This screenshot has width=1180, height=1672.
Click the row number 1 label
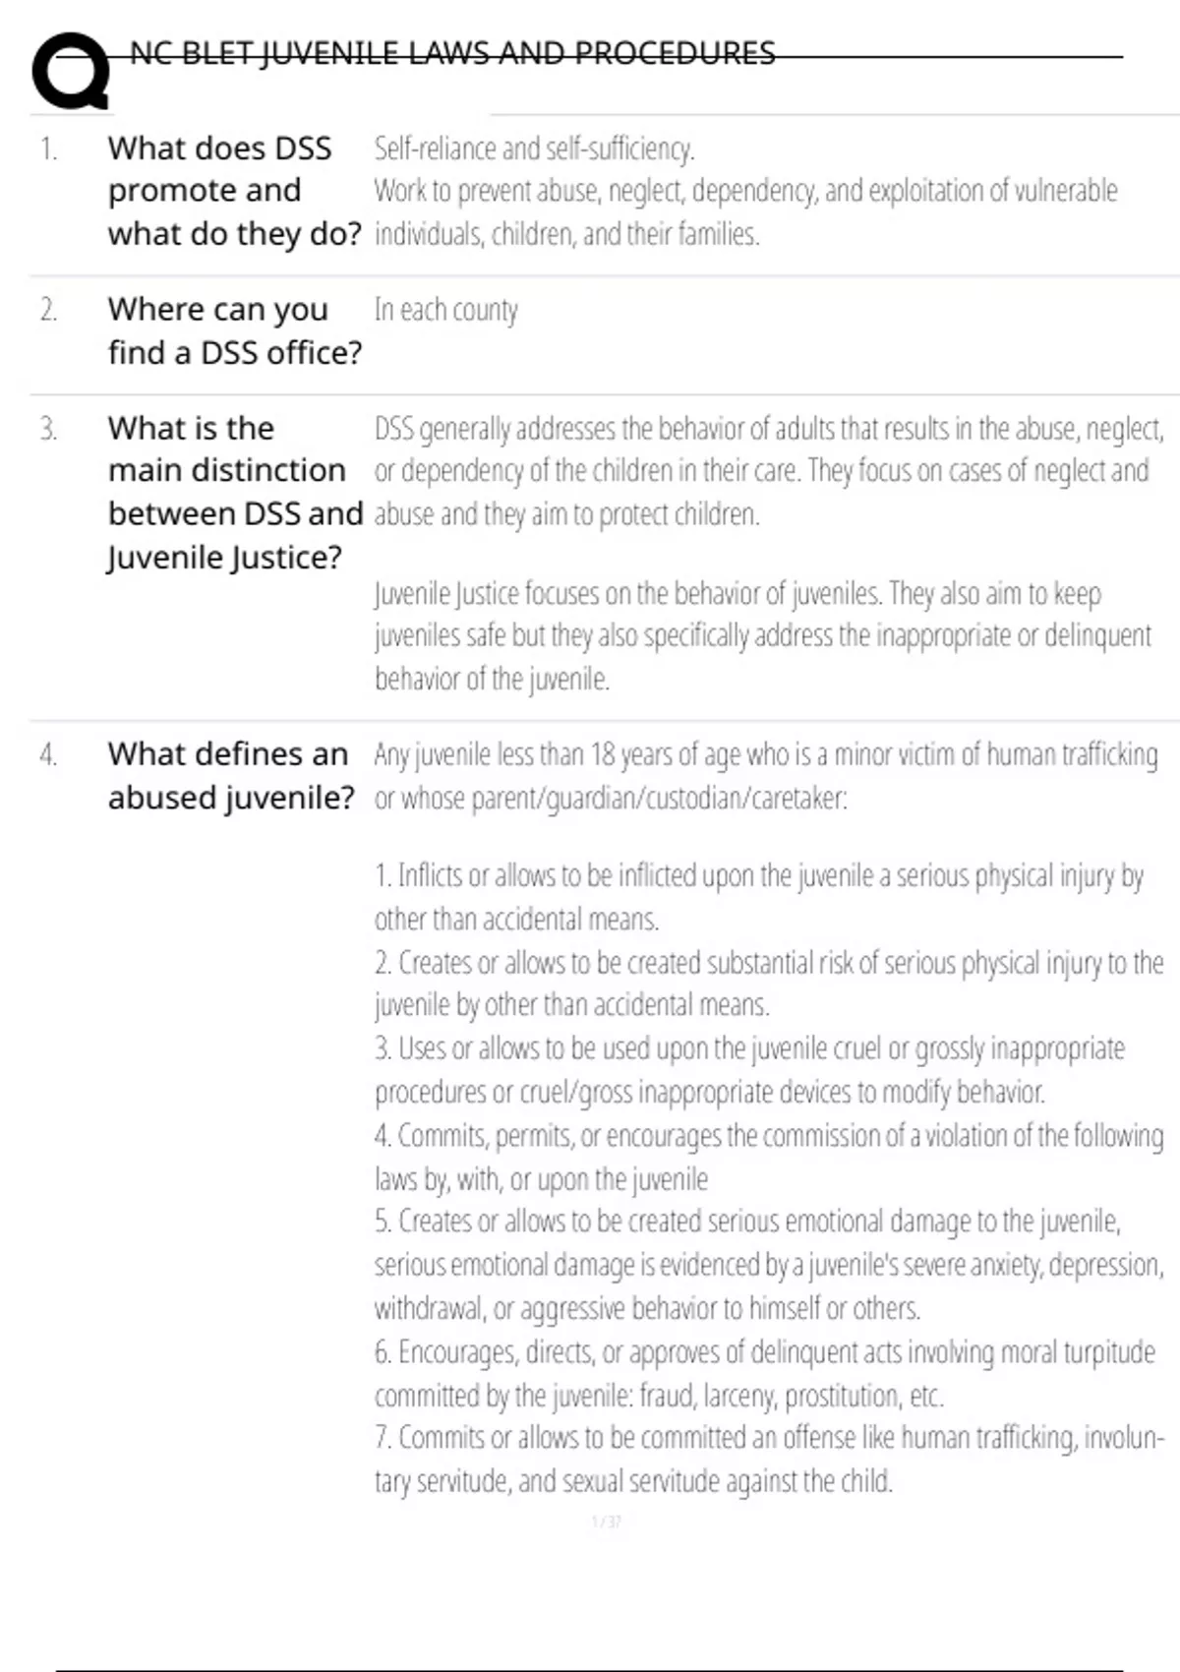click(48, 149)
